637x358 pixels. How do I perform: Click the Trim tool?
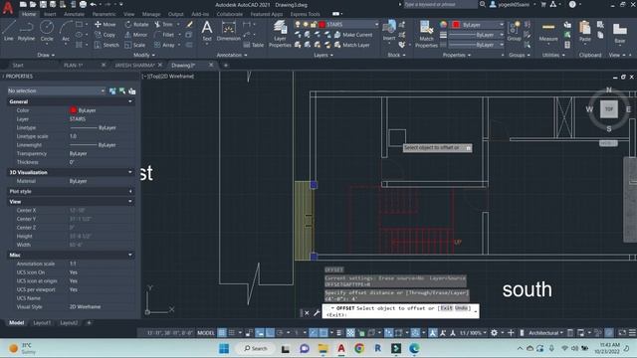point(163,24)
